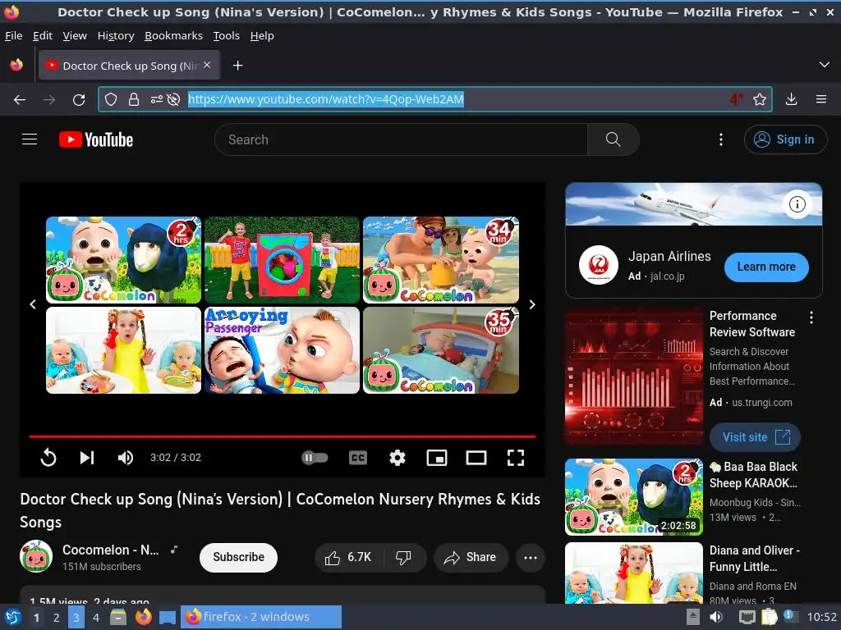Skip to next video in player

click(x=87, y=458)
